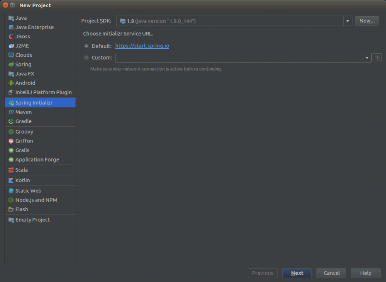Click the New... SDK button
The width and height of the screenshot is (386, 282).
click(x=367, y=21)
